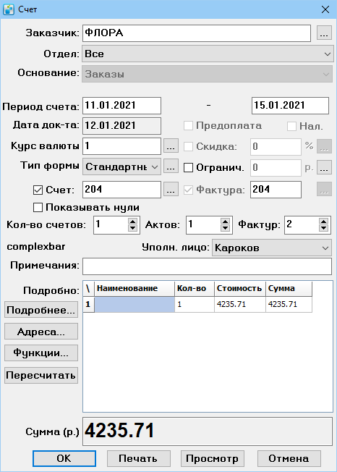The image size is (337, 472).
Task: Click the Скидка percent field
Action: tap(276, 147)
